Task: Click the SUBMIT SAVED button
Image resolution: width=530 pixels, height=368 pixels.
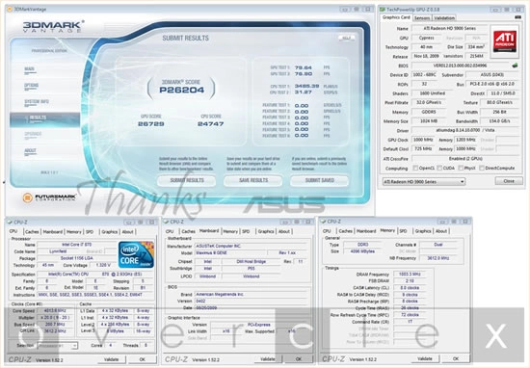Action: (x=319, y=180)
